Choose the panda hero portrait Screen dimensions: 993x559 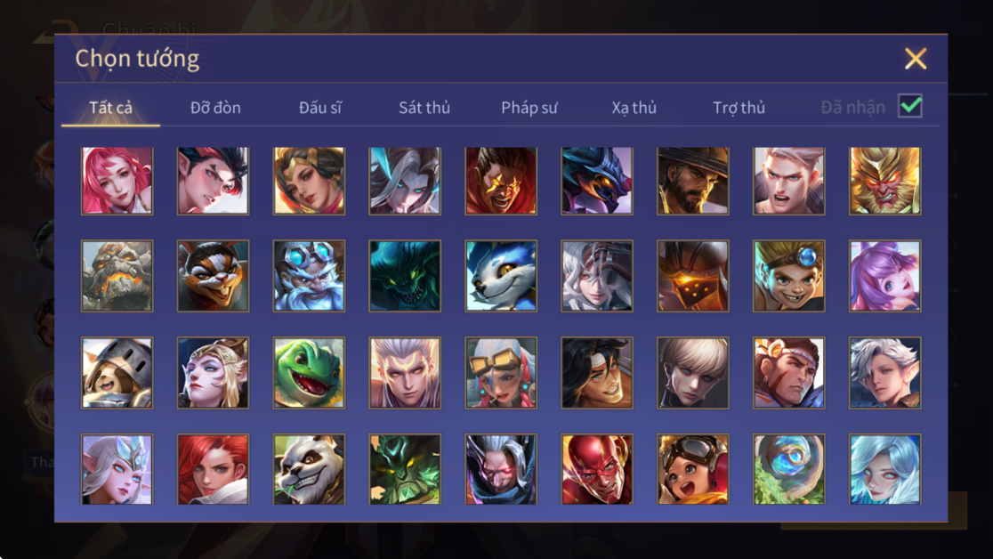(309, 469)
